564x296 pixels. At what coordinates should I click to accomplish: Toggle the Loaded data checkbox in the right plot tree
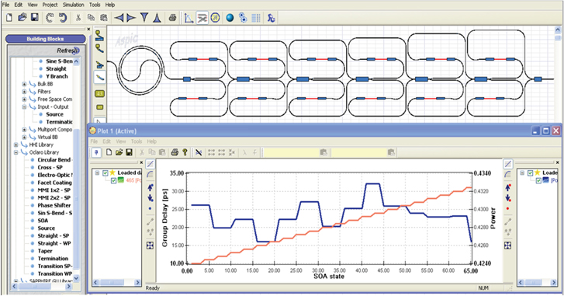click(530, 173)
